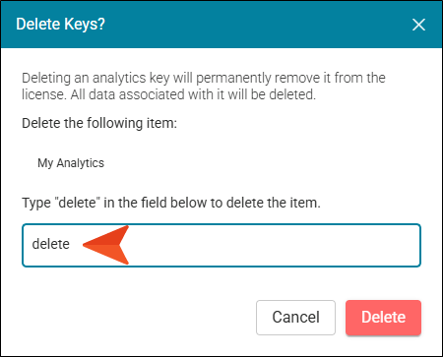Viewport: 443px width, 357px height.
Task: Click the warning about permanently removing analytics key
Action: [x=204, y=87]
